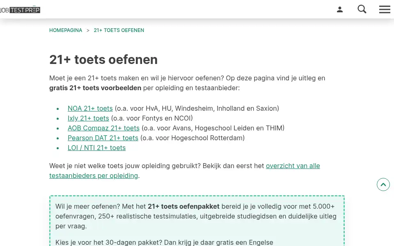Open the NOA 21+ toets link
This screenshot has height=246, width=394.
pyautogui.click(x=90, y=108)
